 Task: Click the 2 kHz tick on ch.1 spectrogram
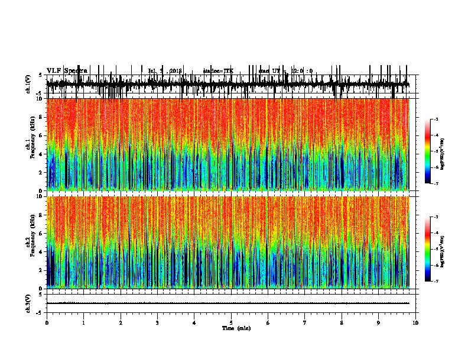point(41,173)
